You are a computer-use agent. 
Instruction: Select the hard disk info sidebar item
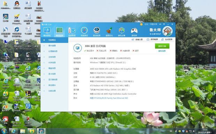[x=54, y=68]
